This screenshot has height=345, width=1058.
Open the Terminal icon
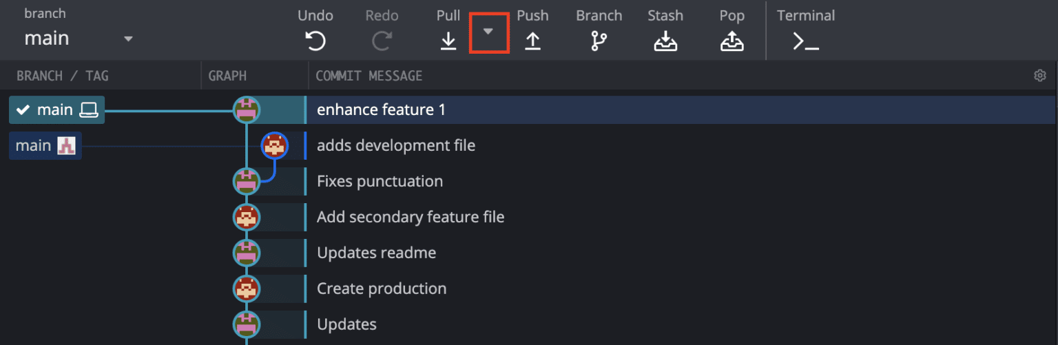(x=805, y=41)
